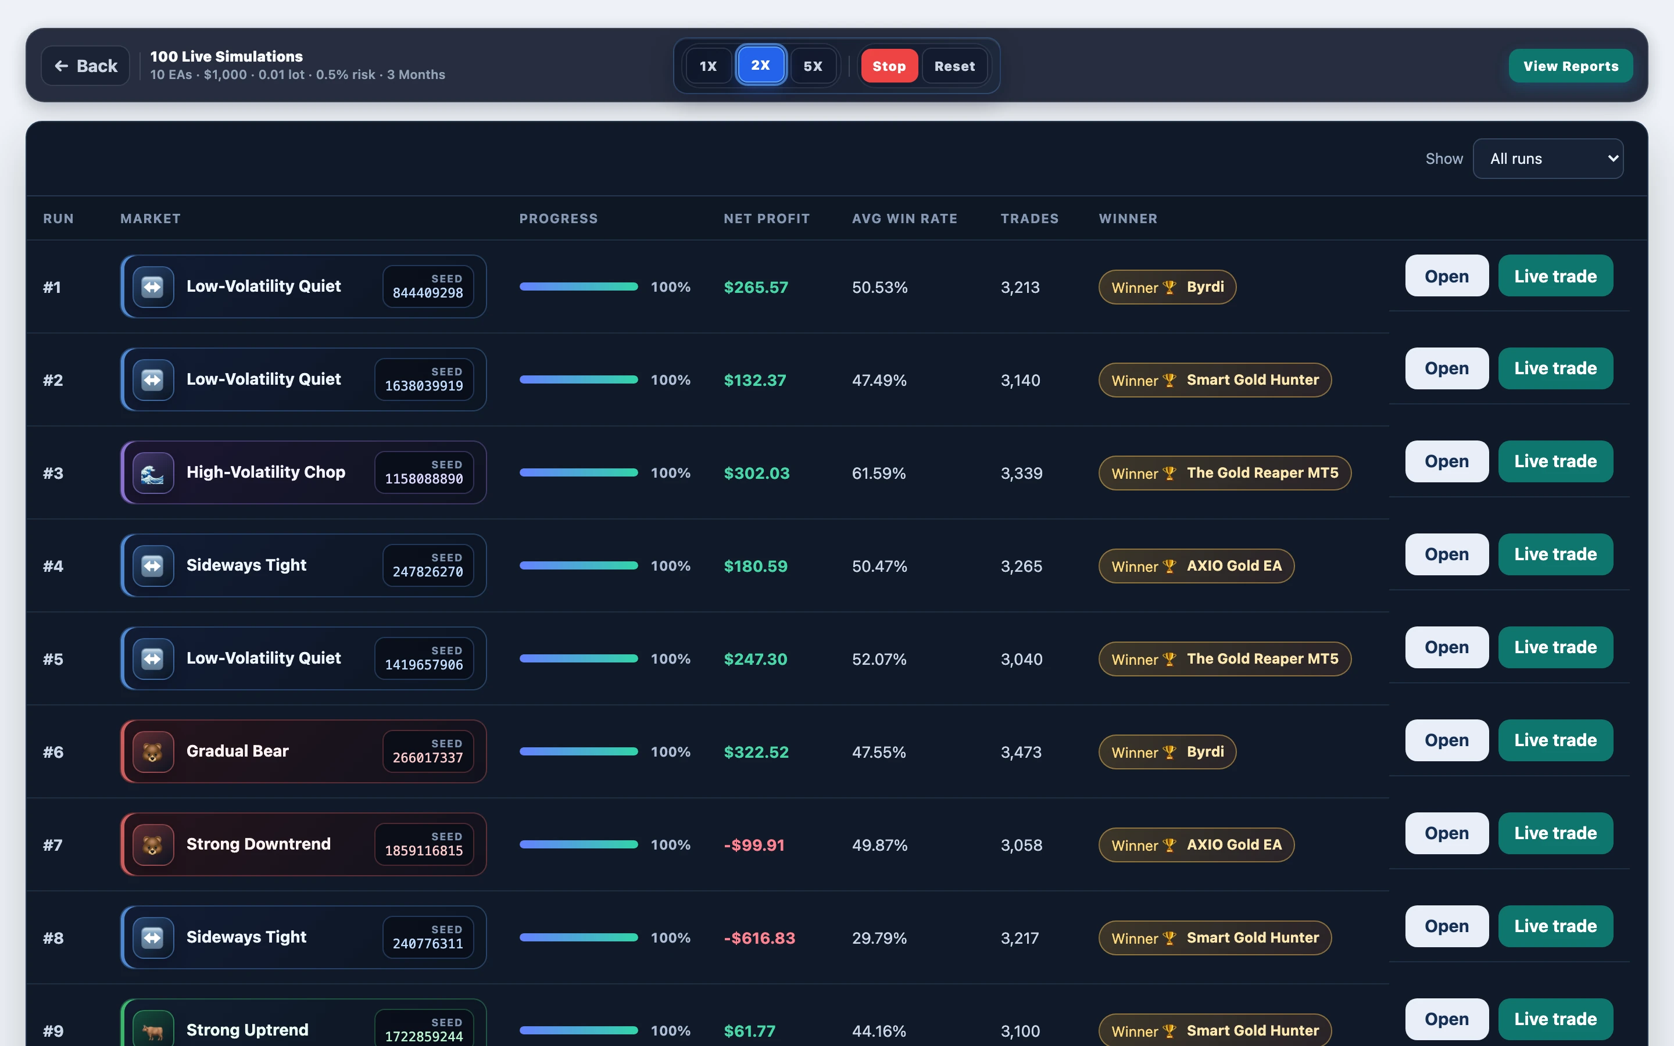Screen dimensions: 1674x1046
Task: Click the trophy icon in run #1 Byrdi badge
Action: pos(1169,287)
